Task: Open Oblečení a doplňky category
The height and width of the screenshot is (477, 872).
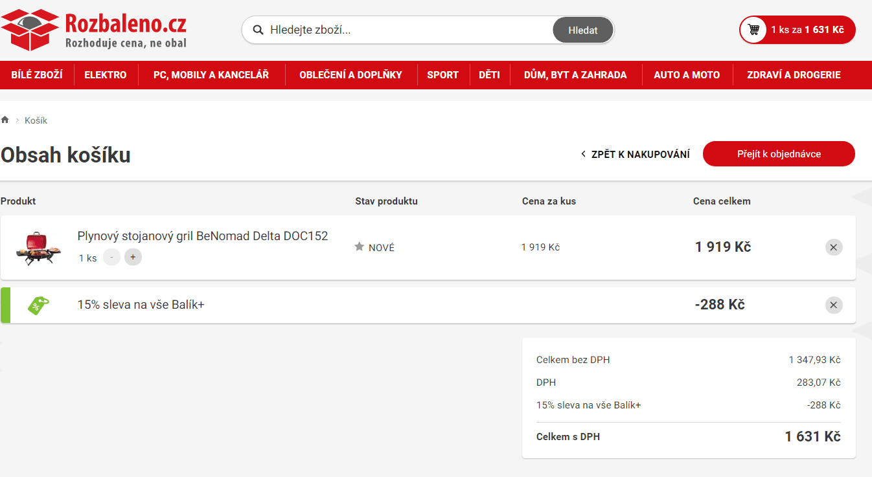Action: pyautogui.click(x=350, y=75)
